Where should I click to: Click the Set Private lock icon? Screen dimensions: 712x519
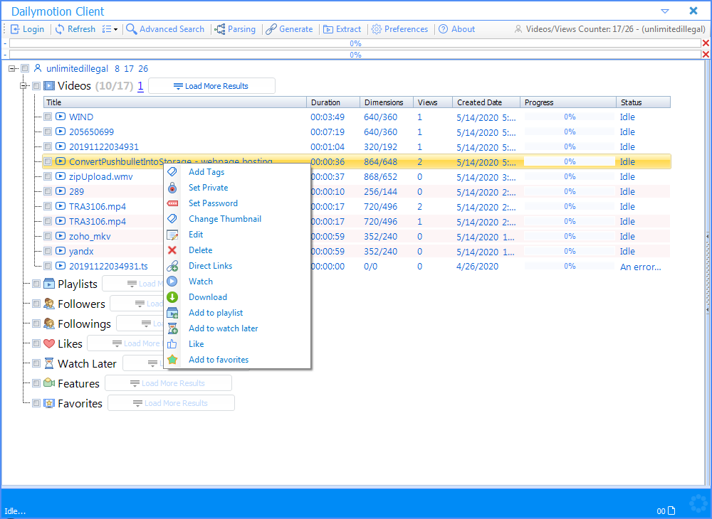click(x=172, y=187)
